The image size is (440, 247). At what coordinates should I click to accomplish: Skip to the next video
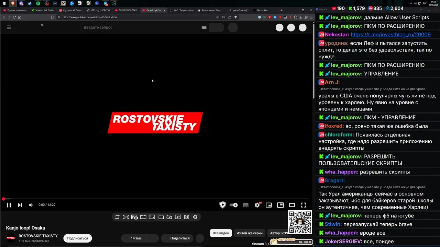pos(20,205)
